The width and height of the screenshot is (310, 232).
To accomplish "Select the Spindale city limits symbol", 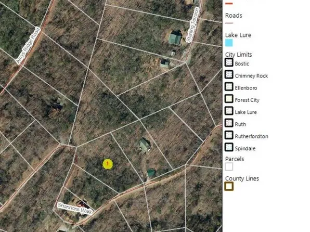I will (x=229, y=147).
